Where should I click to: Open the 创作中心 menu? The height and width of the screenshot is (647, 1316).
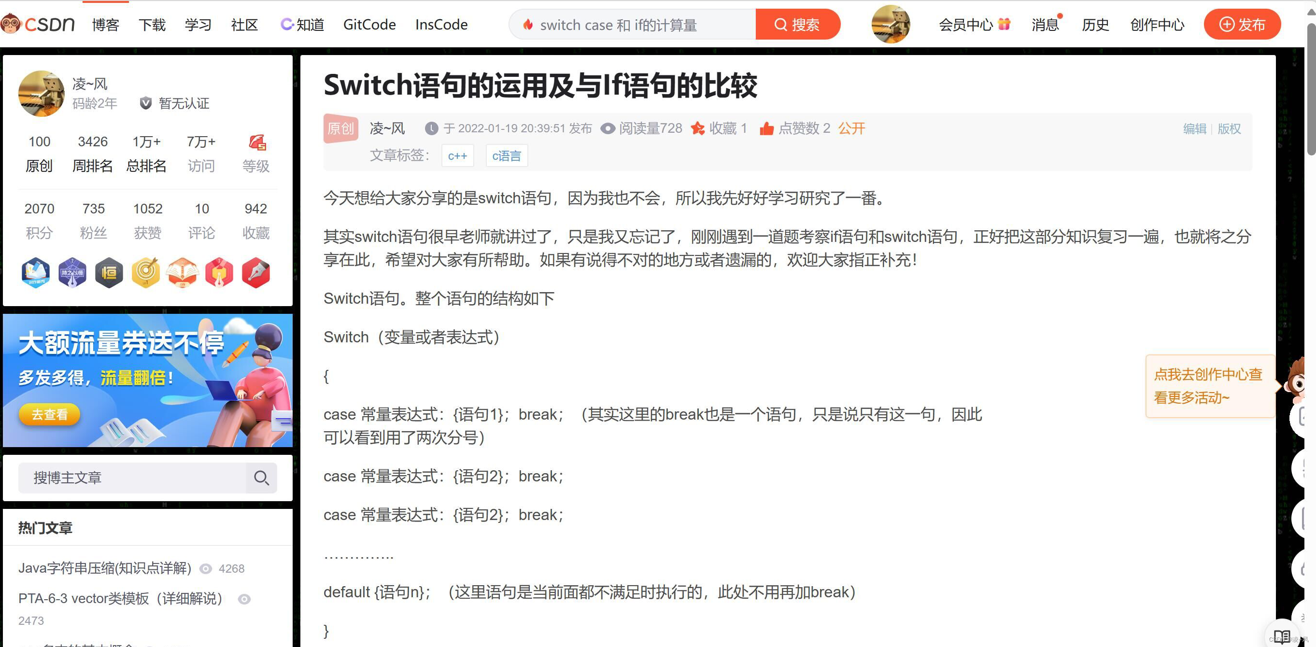1157,25
